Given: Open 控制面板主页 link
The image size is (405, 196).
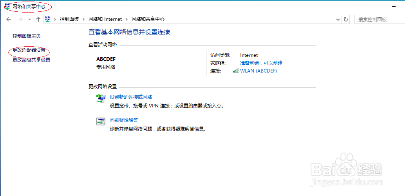Looking at the screenshot, I should tap(27, 36).
